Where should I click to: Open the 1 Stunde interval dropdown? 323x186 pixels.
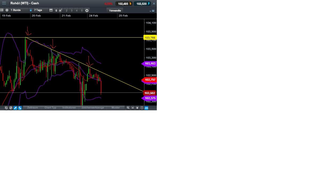tap(16, 10)
